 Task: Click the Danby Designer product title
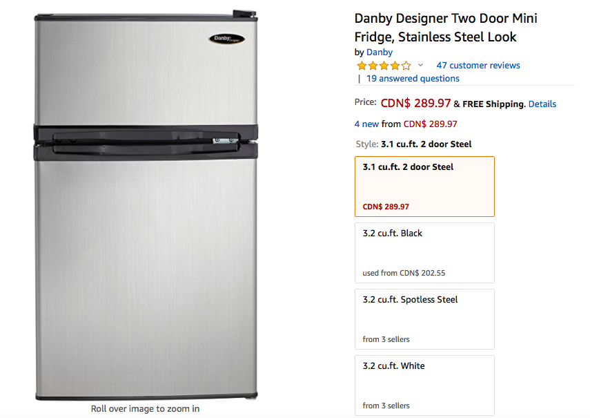coord(445,28)
